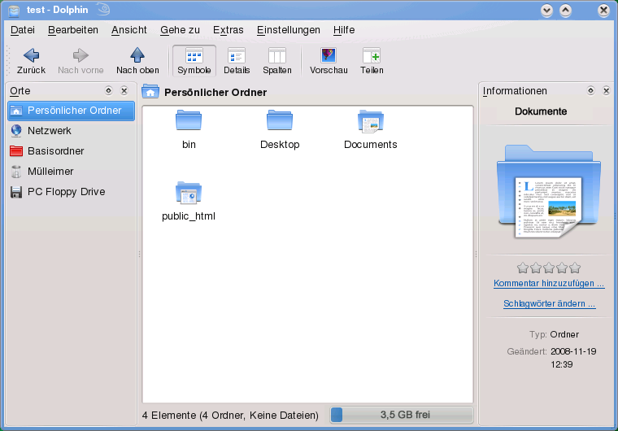This screenshot has height=431, width=618.
Task: Click the Typ: Ordner value
Action: 564,334
